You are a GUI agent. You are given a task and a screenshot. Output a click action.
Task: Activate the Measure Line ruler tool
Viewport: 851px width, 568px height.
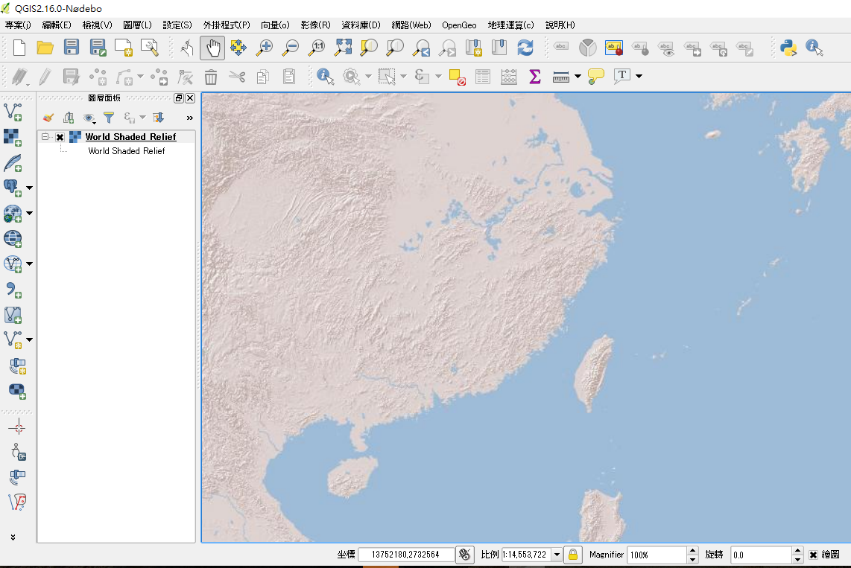[x=560, y=77]
